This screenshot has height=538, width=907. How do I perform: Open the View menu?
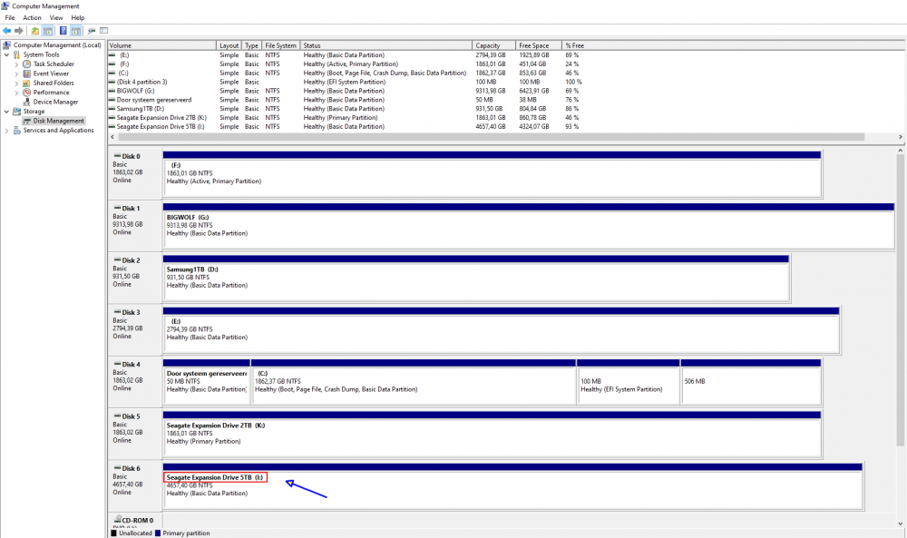click(x=56, y=16)
